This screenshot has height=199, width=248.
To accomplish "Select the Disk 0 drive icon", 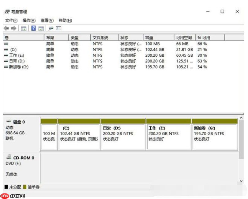I will [x=8, y=122].
